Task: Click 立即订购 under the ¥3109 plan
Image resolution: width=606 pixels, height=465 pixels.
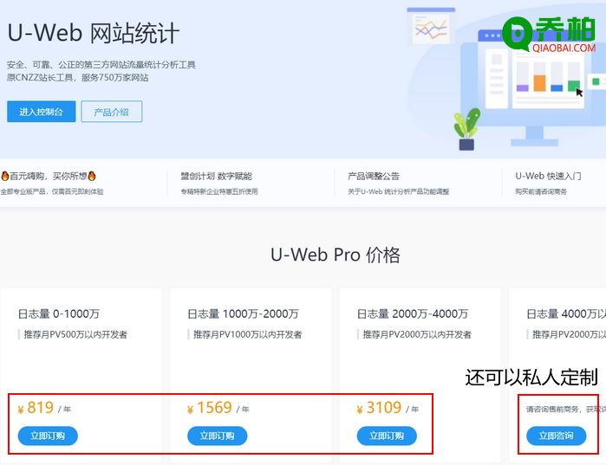Action: [387, 436]
